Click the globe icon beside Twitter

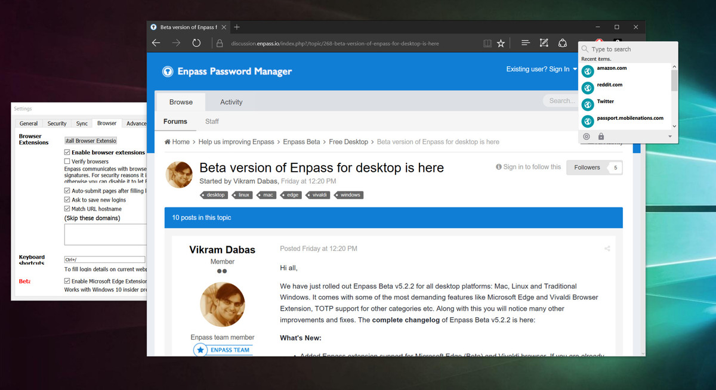click(588, 105)
